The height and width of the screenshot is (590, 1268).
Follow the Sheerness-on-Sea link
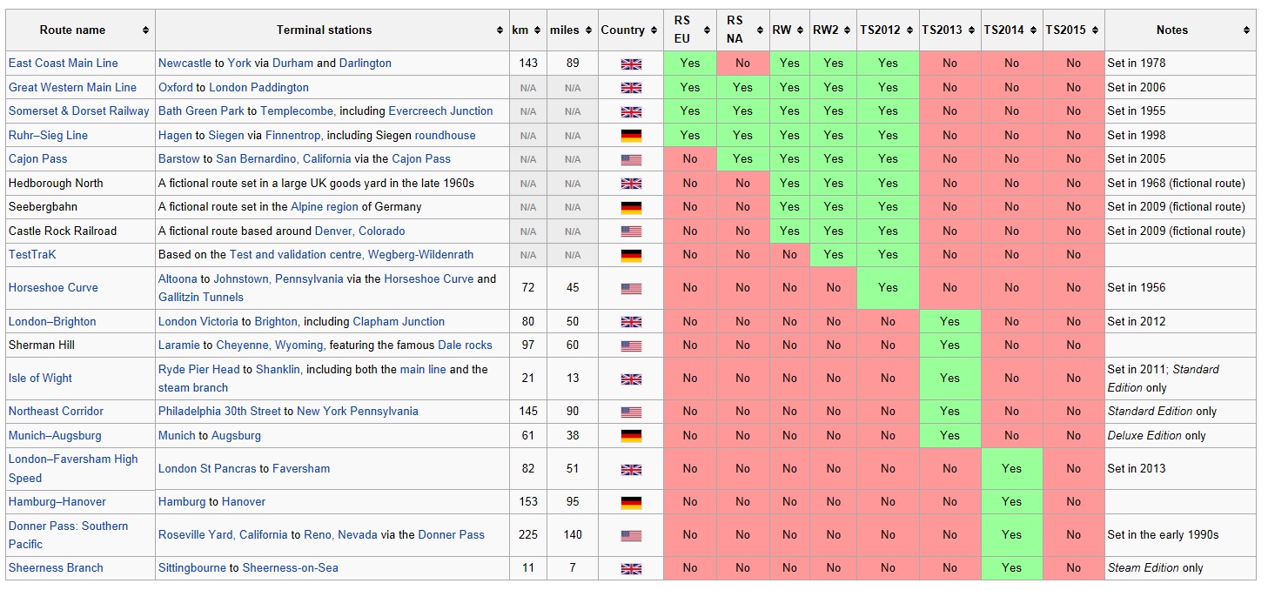pos(290,567)
